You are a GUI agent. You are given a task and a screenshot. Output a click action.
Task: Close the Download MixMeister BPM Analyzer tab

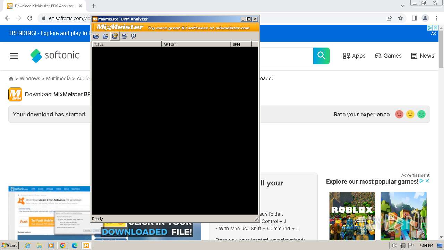tap(80, 6)
